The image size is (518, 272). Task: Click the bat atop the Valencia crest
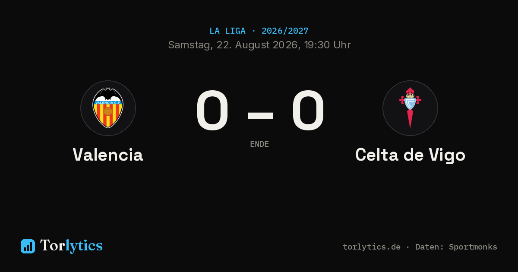point(108,94)
